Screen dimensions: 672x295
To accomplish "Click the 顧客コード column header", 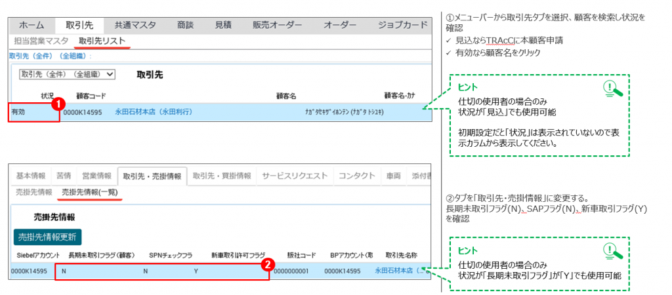I will click(x=91, y=96).
